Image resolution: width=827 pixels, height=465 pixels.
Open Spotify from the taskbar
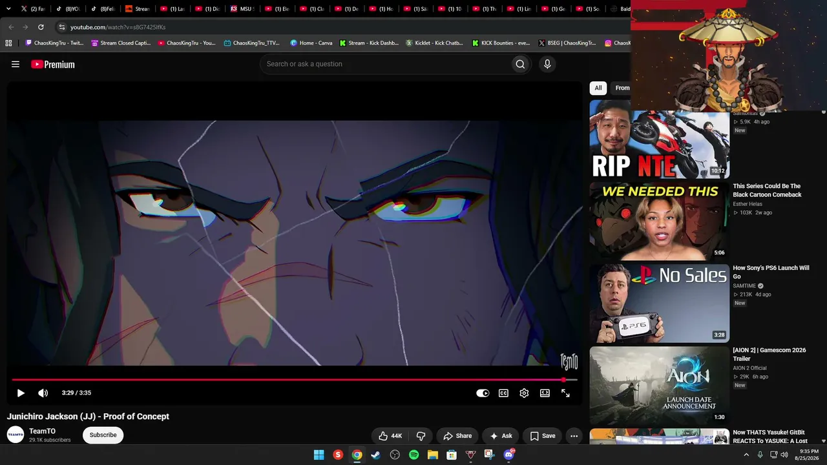(x=413, y=455)
